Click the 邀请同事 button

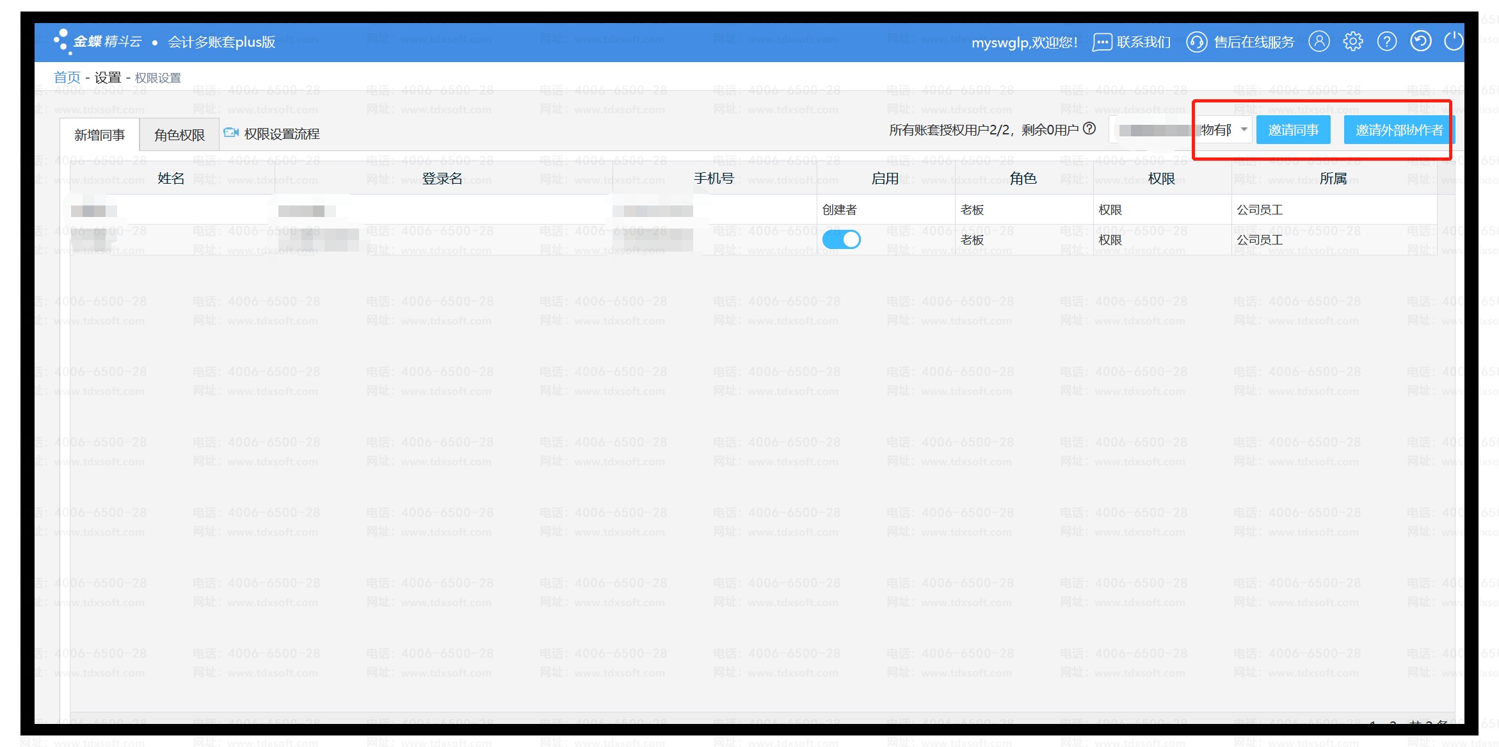(1293, 130)
